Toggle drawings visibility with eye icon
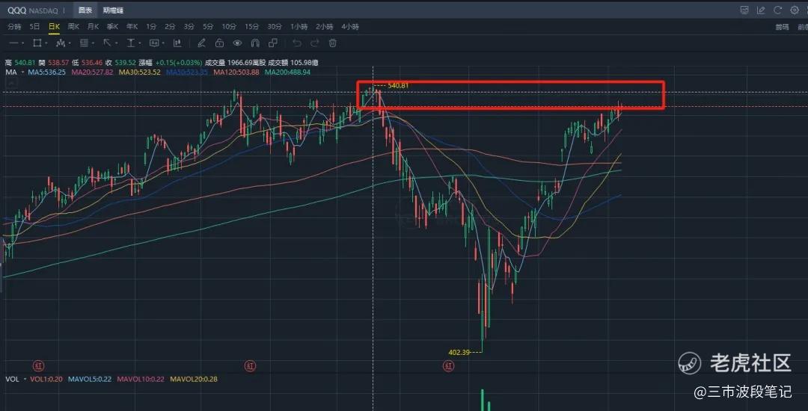The width and height of the screenshot is (808, 411). [237, 43]
